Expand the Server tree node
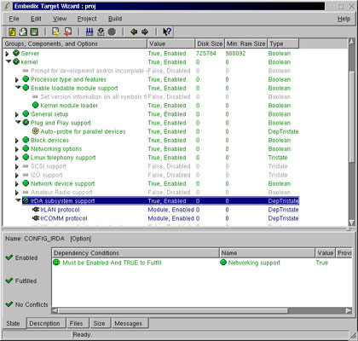358x341 pixels. tap(8, 54)
